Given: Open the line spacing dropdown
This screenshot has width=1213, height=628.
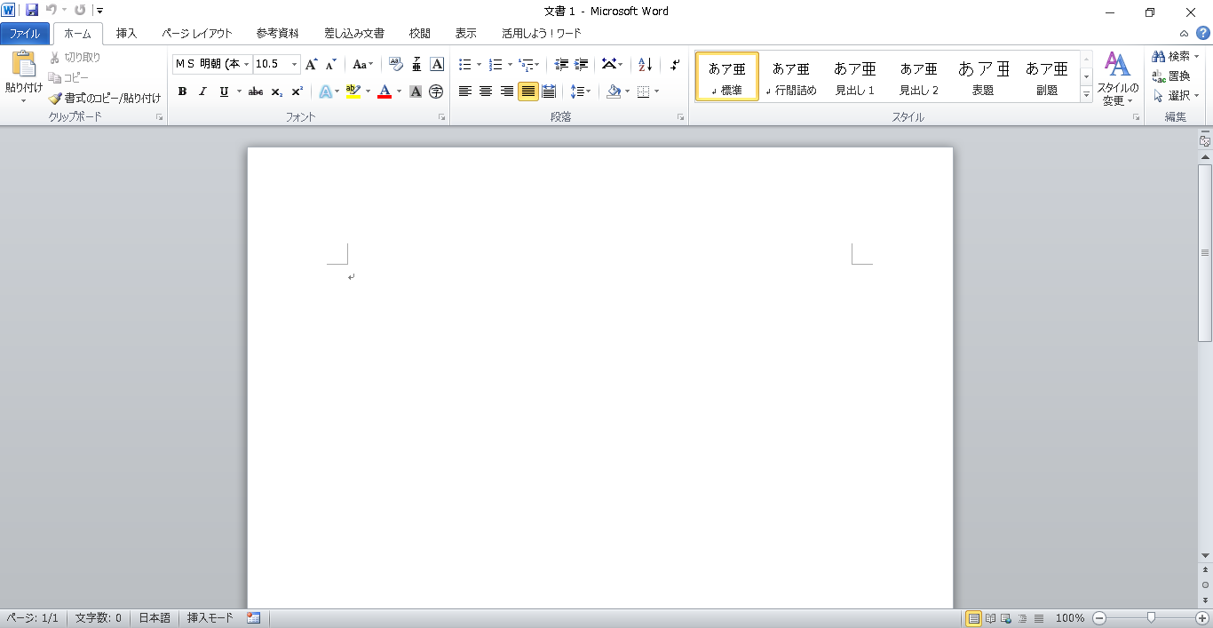Looking at the screenshot, I should tap(580, 91).
